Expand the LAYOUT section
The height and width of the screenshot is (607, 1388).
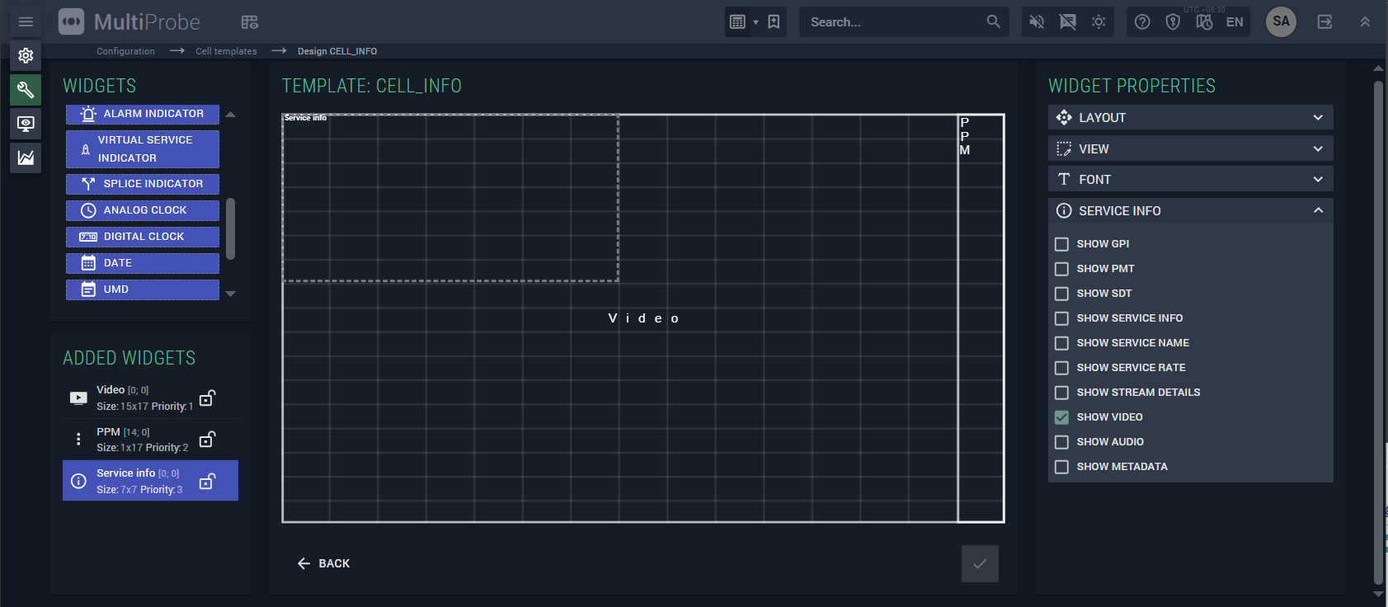pos(1190,118)
